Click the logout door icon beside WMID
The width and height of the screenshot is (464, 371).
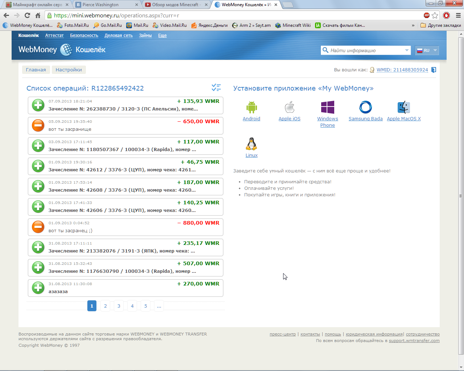[434, 70]
